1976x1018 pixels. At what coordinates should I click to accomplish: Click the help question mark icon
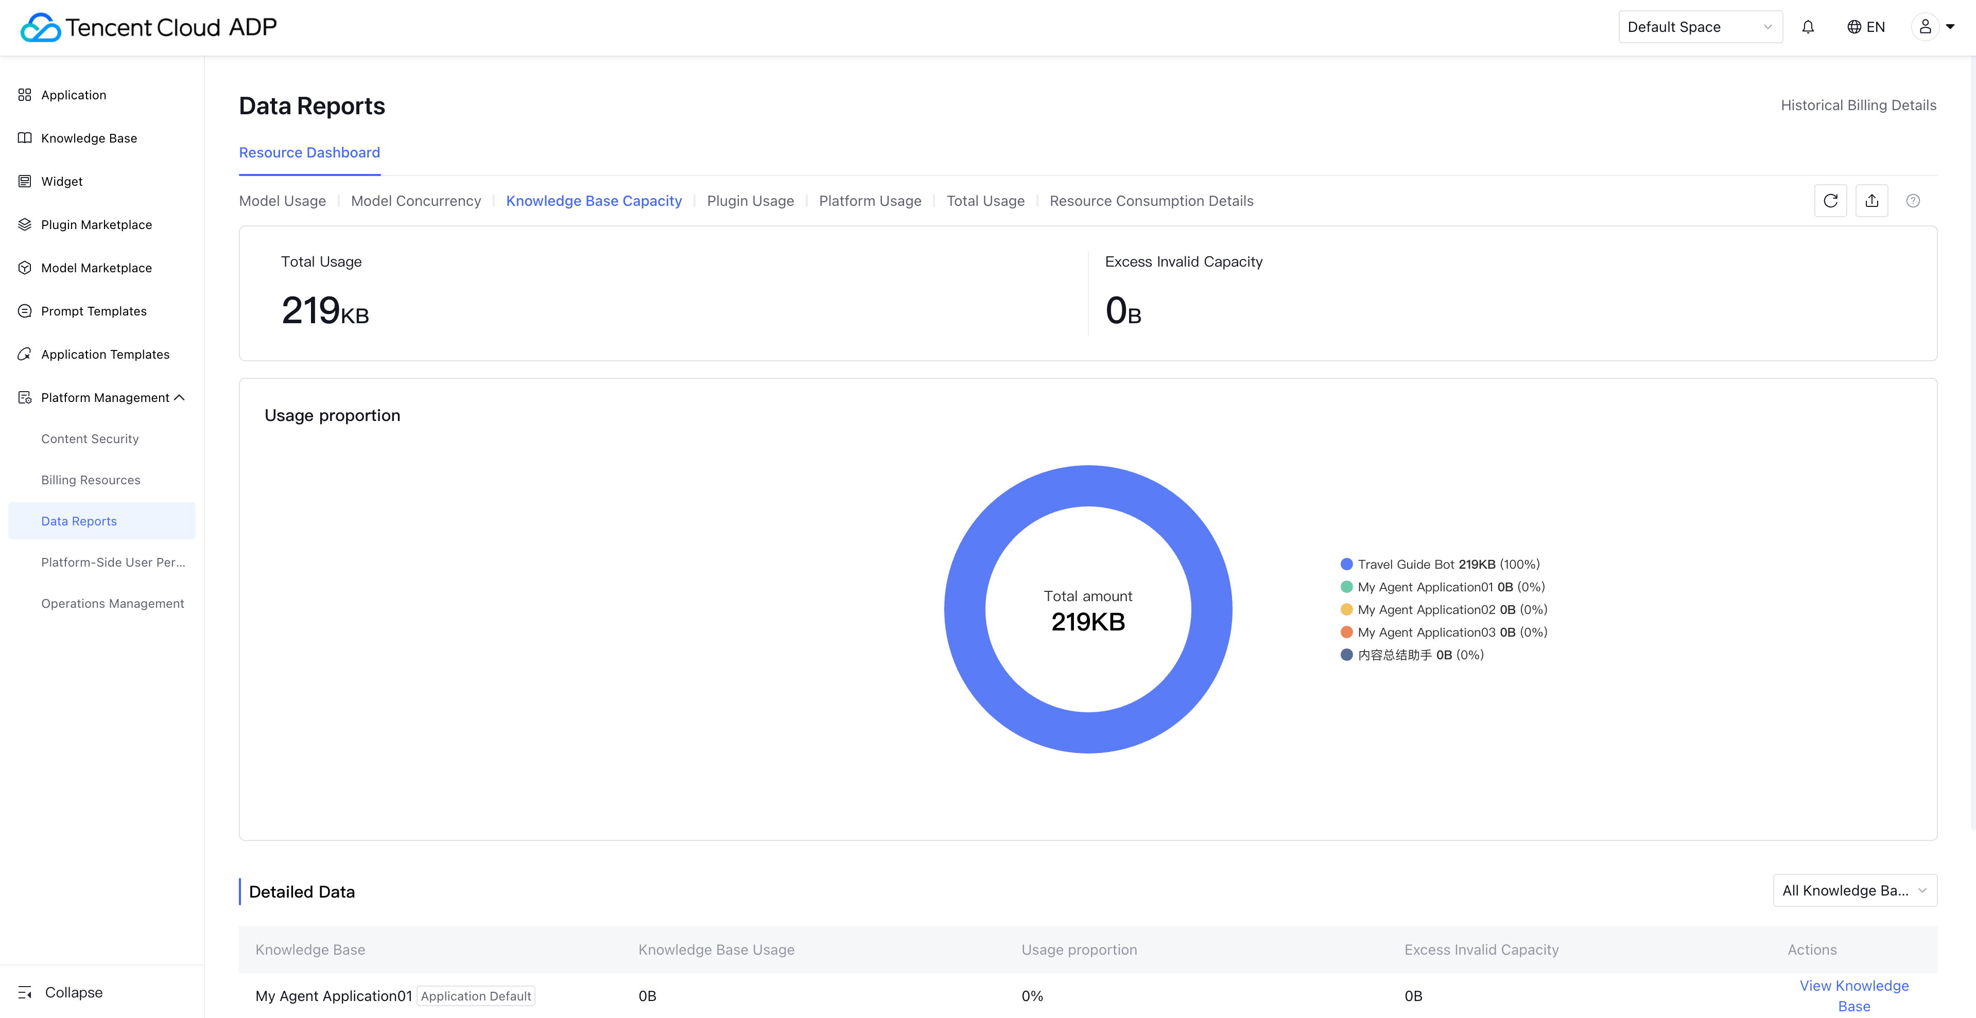1913,201
